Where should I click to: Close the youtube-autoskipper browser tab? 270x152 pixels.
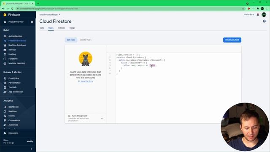point(33,3)
